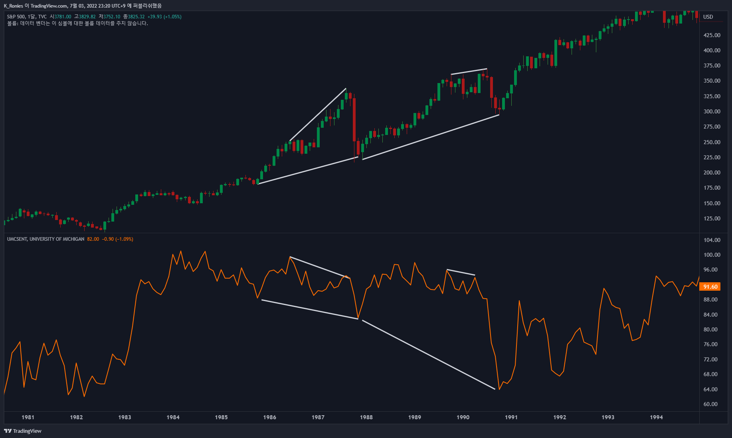The image size is (732, 438).
Task: Click the 3825.32 close value in the legend
Action: (136, 17)
